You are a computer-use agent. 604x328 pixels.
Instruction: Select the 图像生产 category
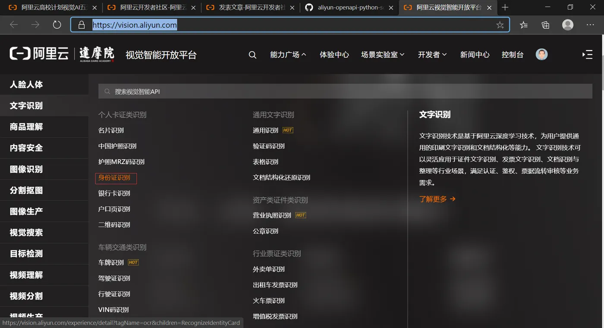pyautogui.click(x=44, y=211)
